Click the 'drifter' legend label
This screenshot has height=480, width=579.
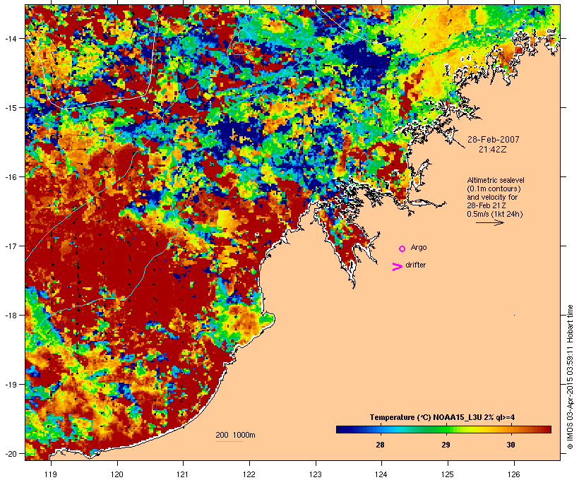click(415, 265)
